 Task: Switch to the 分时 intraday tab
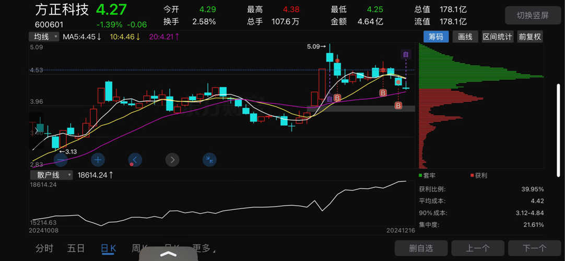(45, 248)
